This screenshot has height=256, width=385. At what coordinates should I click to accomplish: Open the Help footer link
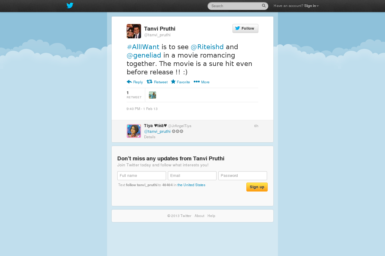point(211,216)
